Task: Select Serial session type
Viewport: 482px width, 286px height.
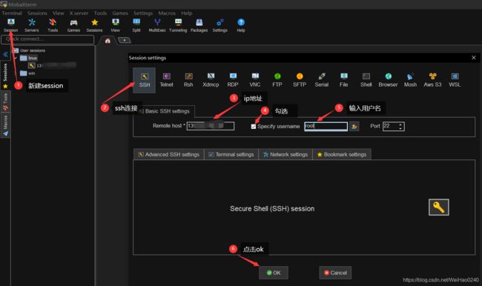Action: [x=322, y=80]
